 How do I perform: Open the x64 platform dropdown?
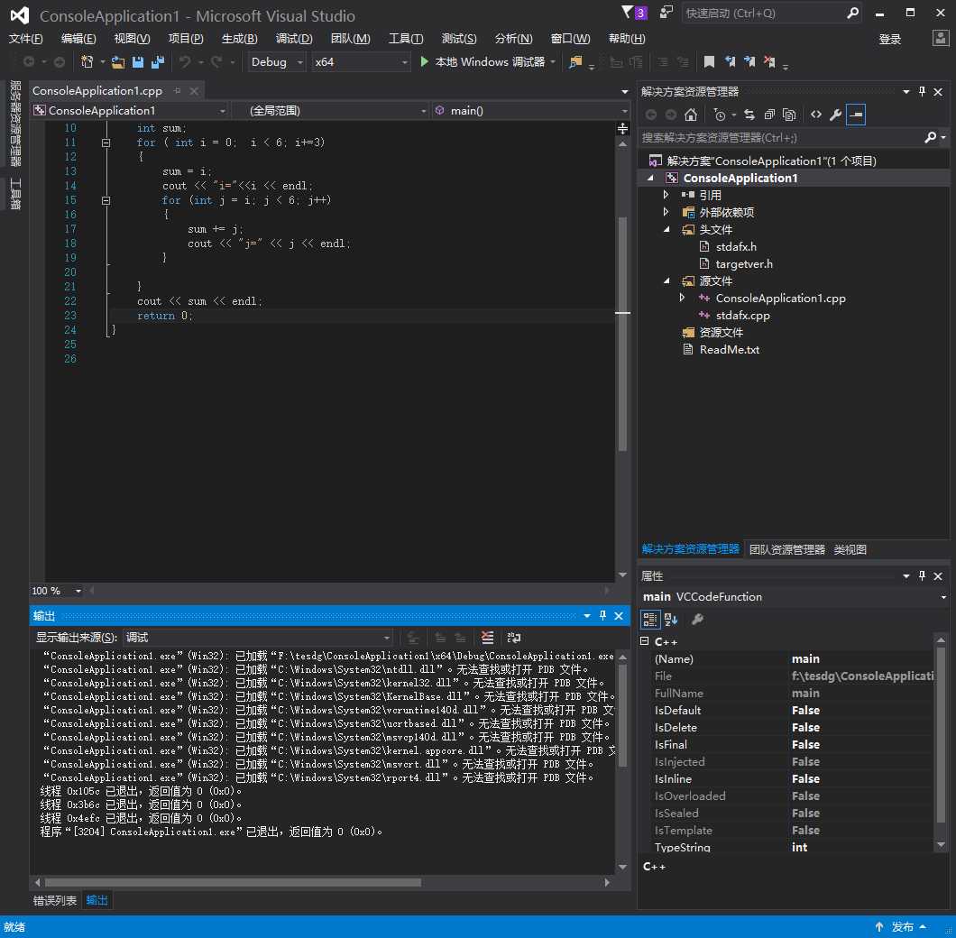coord(361,61)
